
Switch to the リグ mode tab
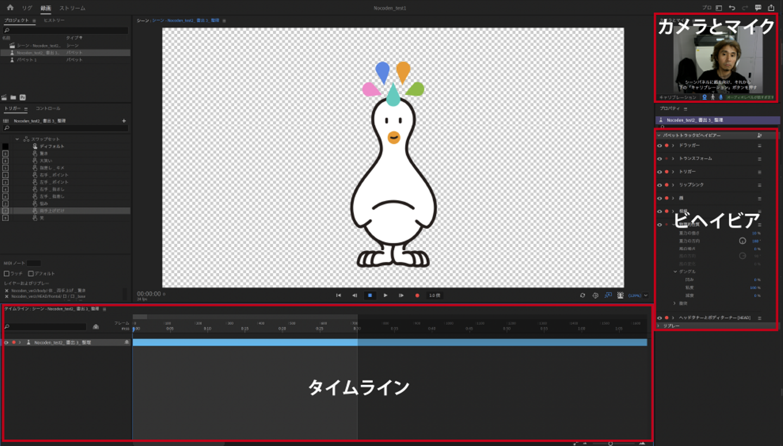(x=27, y=8)
